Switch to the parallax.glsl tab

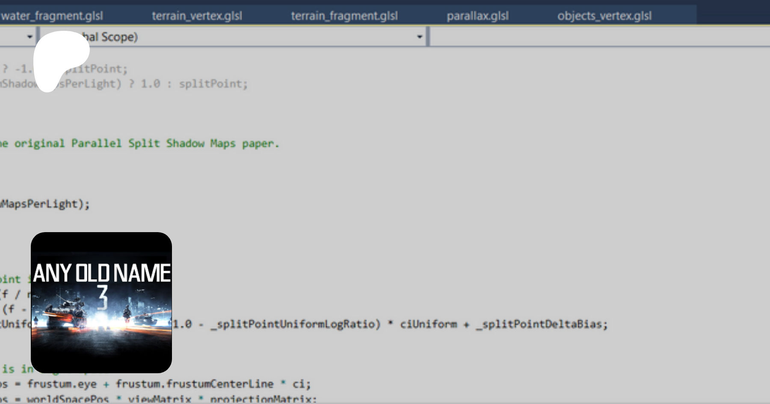click(477, 16)
